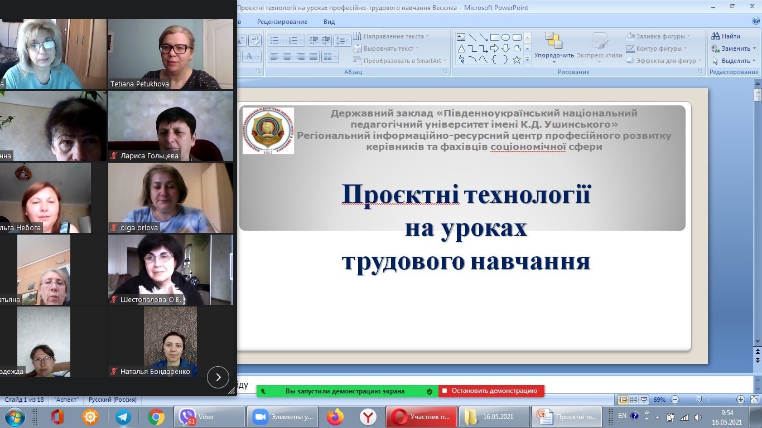The image size is (762, 428).
Task: Open Microsoft Office taskbar icon
Action: [57, 417]
